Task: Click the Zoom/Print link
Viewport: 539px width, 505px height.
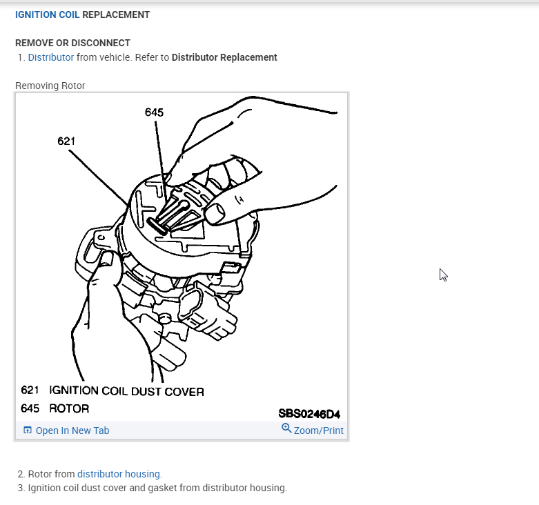Action: pos(319,430)
